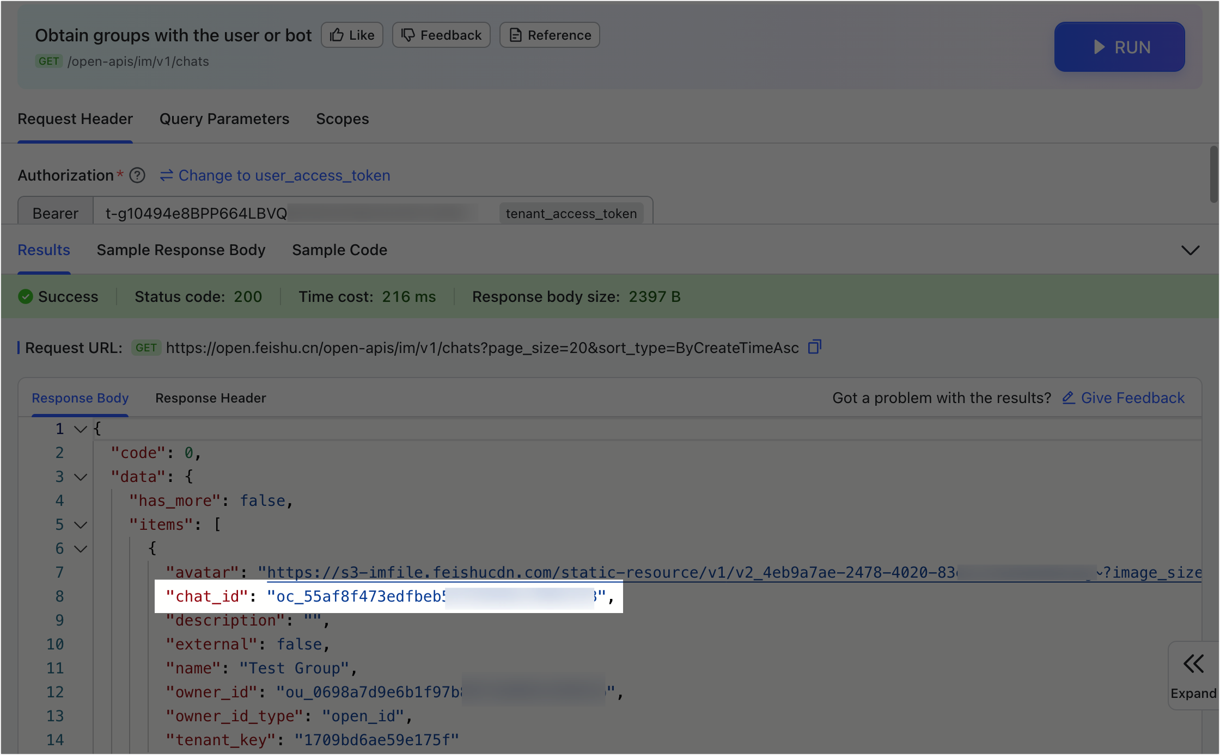The image size is (1220, 755).
Task: Click the Status code 200 text
Action: point(198,296)
